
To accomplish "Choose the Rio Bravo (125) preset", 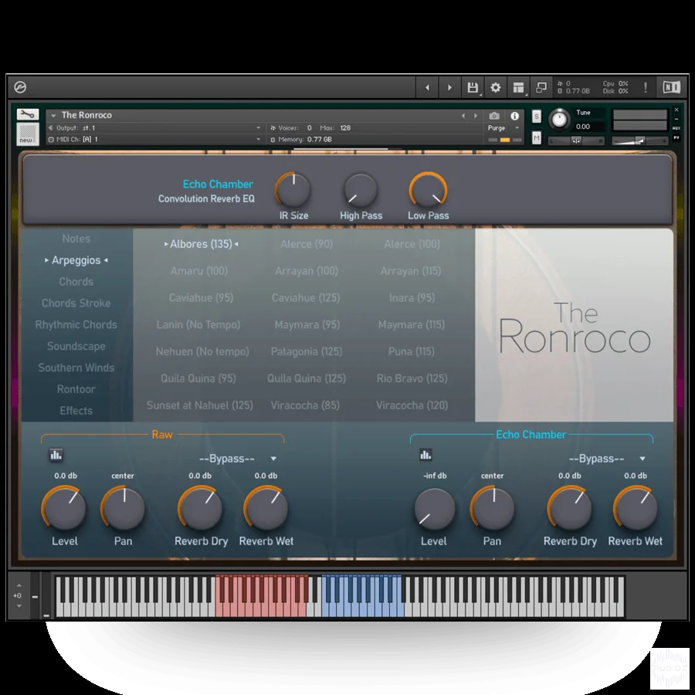I will coord(412,378).
